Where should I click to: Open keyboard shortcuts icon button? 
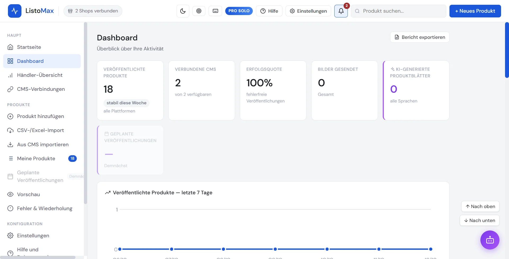tap(215, 11)
